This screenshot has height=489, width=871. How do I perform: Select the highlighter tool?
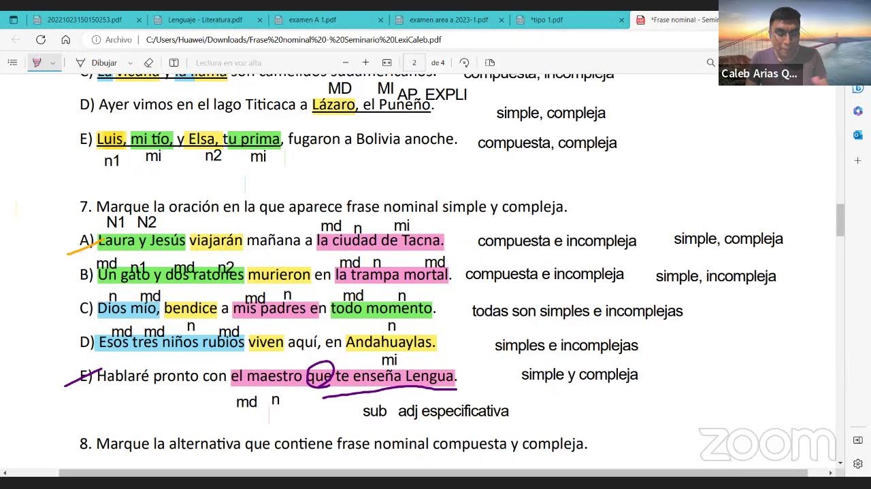pos(37,62)
